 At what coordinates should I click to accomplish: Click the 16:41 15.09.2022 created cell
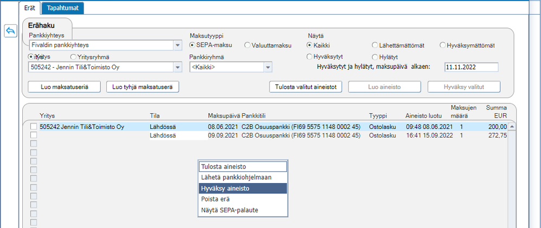430,135
